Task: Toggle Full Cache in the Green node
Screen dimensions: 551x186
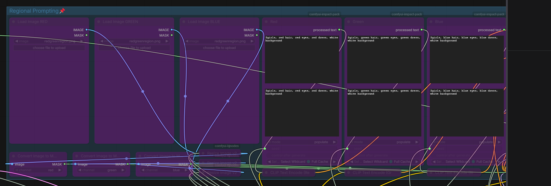Action: pyautogui.click(x=400, y=162)
